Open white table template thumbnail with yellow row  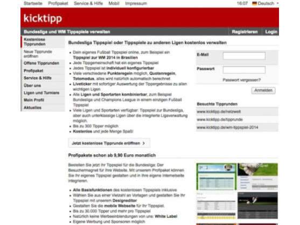coord(216,206)
